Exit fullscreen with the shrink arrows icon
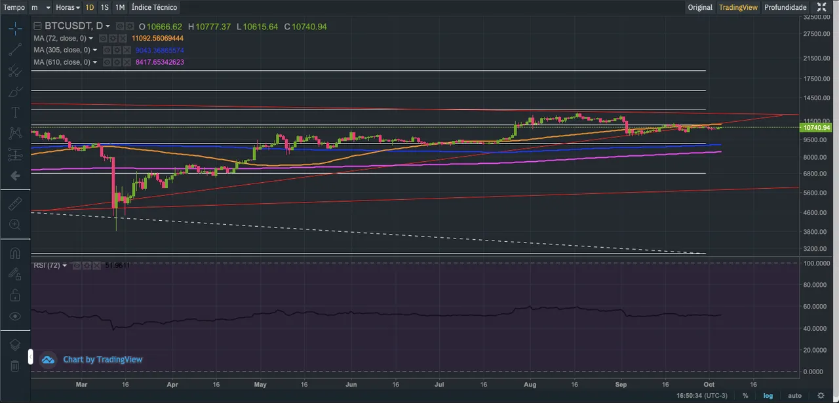Image resolution: width=839 pixels, height=403 pixels. (x=821, y=7)
